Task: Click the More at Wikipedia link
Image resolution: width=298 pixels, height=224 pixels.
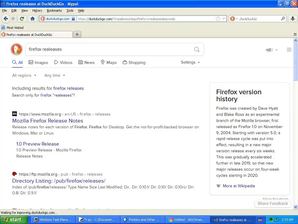Action: pyautogui.click(x=239, y=186)
